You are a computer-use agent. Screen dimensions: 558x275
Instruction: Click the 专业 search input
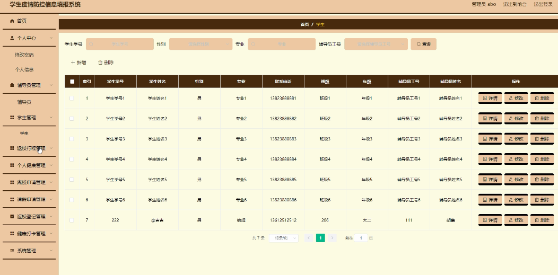click(x=282, y=44)
